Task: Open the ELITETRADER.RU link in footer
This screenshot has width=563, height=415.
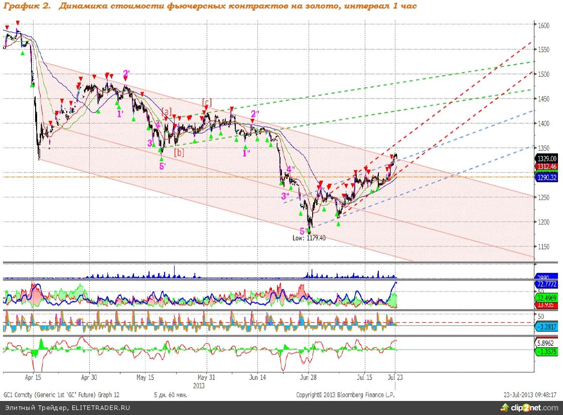Action: (100, 408)
